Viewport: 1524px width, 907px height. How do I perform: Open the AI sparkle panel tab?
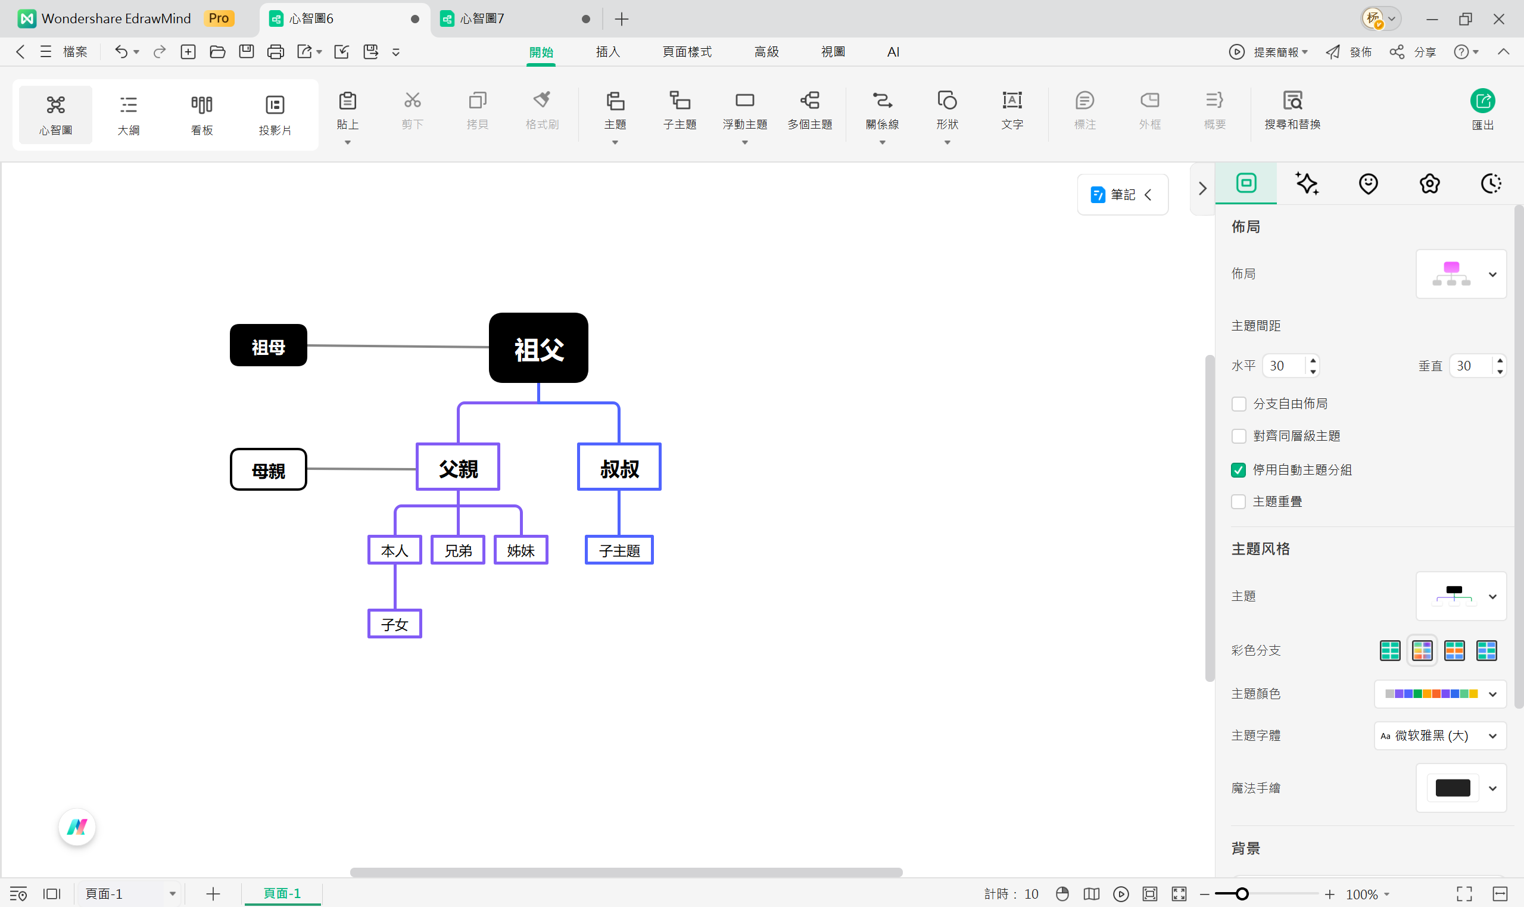[x=1307, y=183]
